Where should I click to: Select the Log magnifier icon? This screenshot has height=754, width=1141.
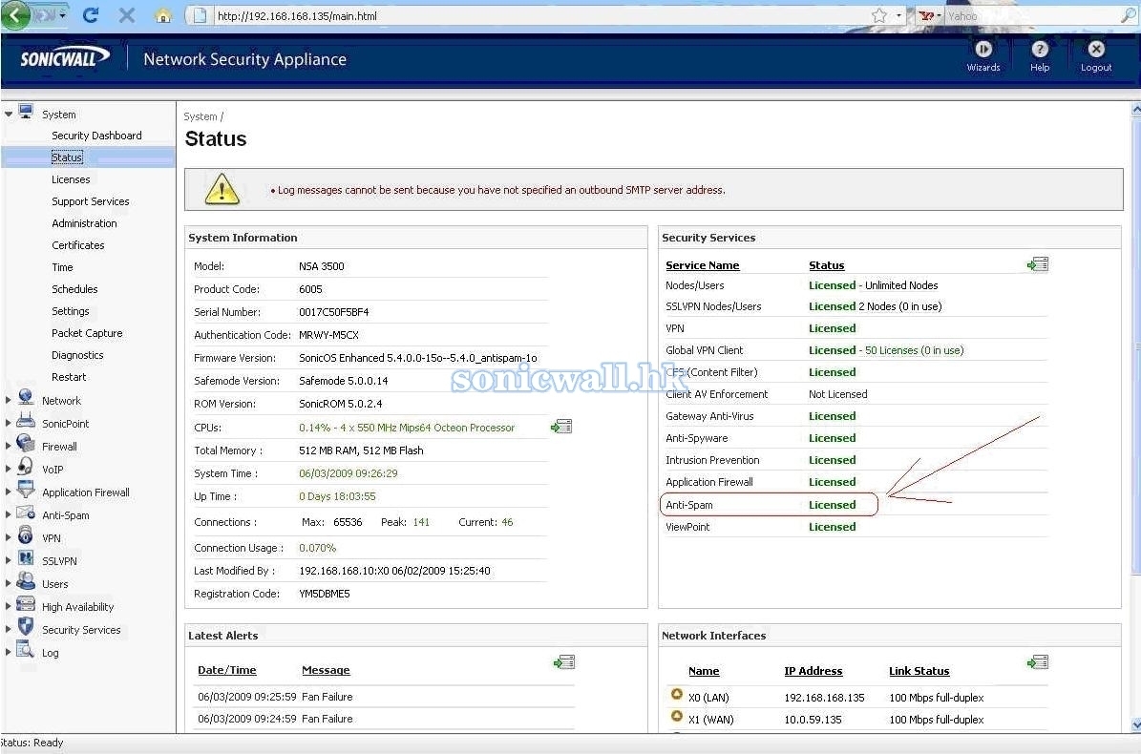pyautogui.click(x=26, y=649)
